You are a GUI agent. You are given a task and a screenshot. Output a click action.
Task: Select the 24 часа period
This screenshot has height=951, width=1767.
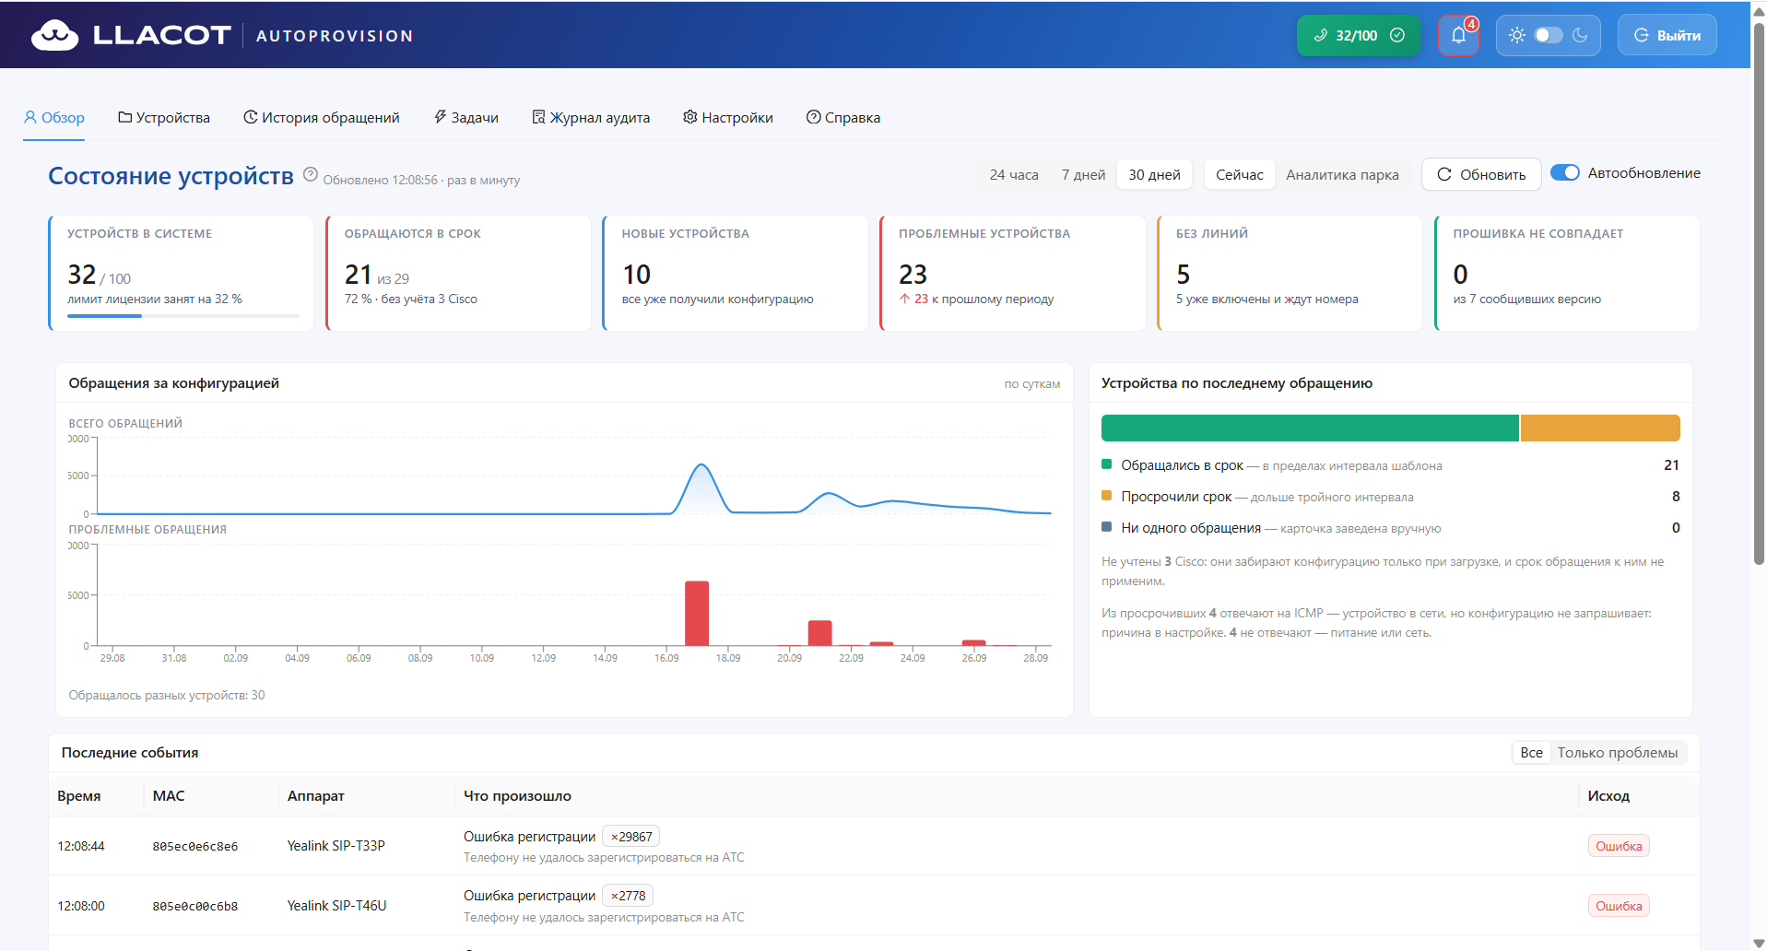click(1014, 174)
